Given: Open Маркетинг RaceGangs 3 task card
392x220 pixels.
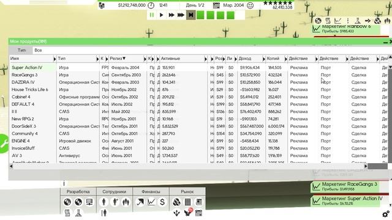Looking at the screenshot, I should click(x=345, y=186).
